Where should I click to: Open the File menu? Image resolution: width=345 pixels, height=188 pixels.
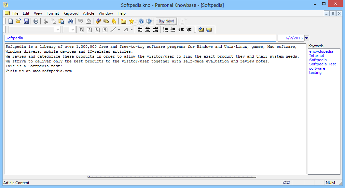[15, 13]
